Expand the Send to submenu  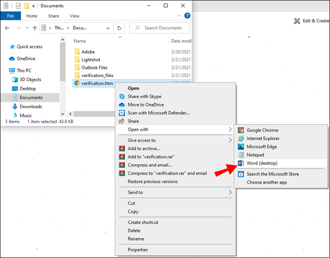[x=175, y=192]
